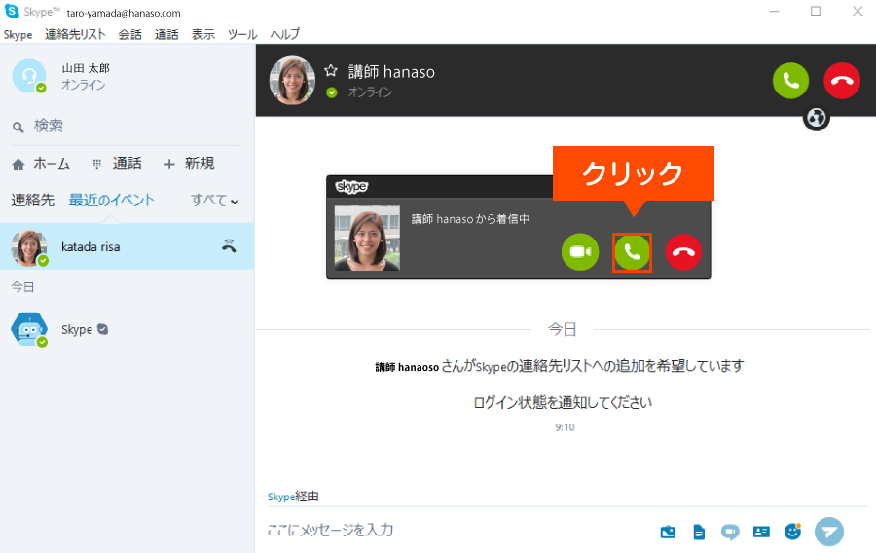Select katada risa conversation
The height and width of the screenshot is (553, 876).
(127, 246)
